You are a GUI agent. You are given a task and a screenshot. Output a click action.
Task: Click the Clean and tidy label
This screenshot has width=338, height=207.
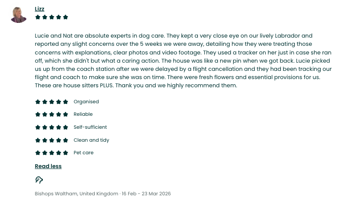(x=91, y=140)
